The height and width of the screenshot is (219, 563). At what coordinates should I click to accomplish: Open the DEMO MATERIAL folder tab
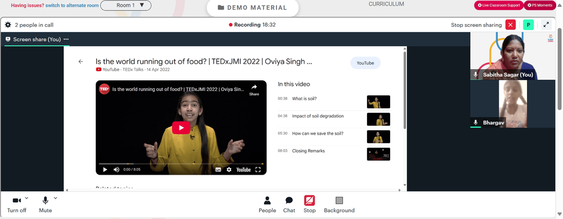[252, 7]
